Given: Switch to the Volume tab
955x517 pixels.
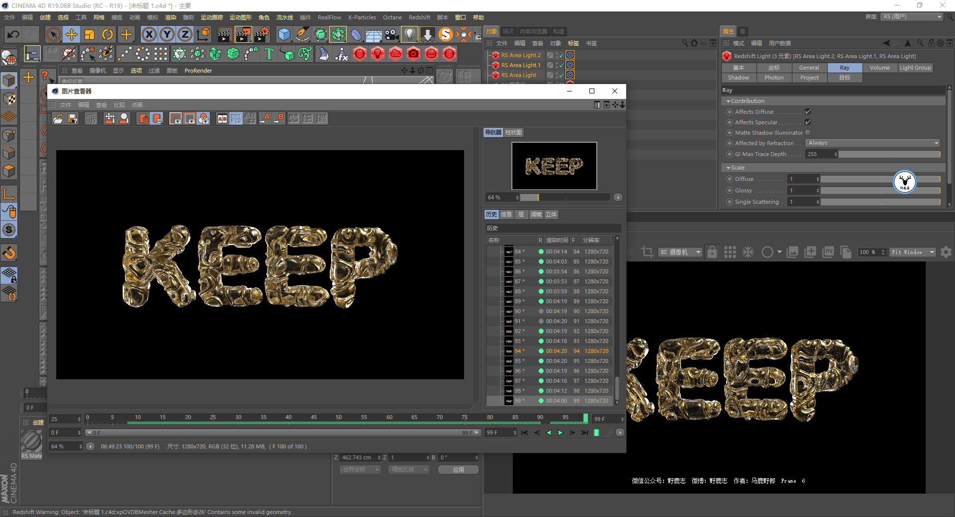Looking at the screenshot, I should (879, 68).
